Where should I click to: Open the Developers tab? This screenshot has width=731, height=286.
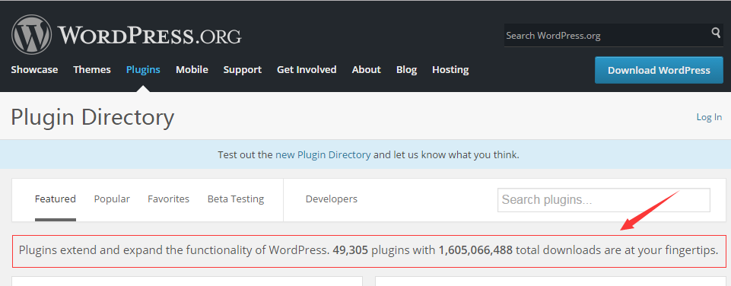[x=332, y=199]
